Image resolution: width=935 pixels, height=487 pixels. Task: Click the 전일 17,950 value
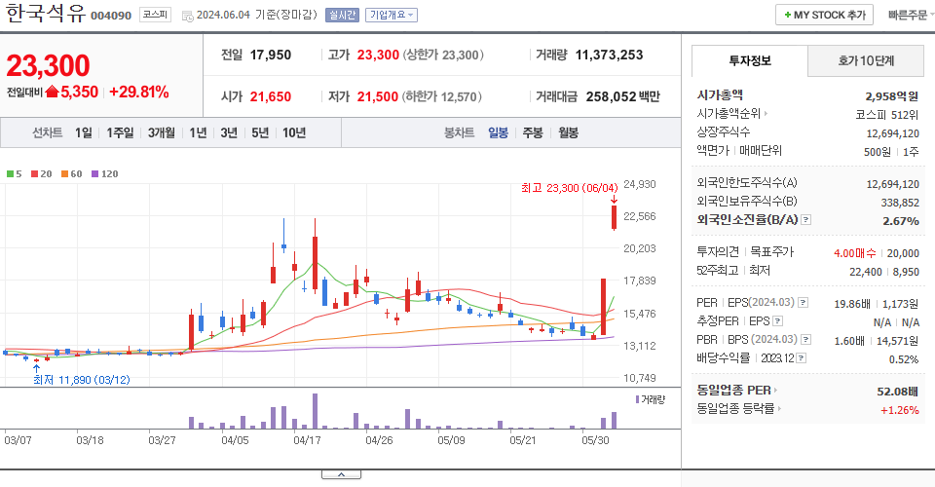click(x=270, y=55)
